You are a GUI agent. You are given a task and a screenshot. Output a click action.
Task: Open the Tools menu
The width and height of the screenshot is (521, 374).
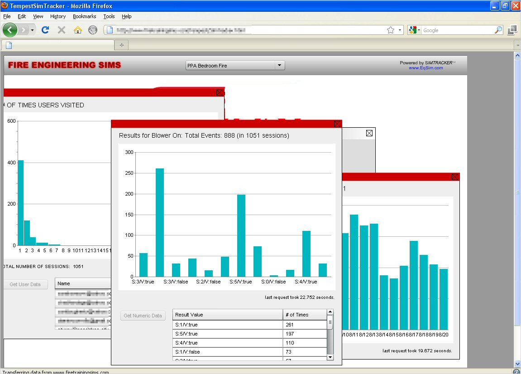click(109, 16)
